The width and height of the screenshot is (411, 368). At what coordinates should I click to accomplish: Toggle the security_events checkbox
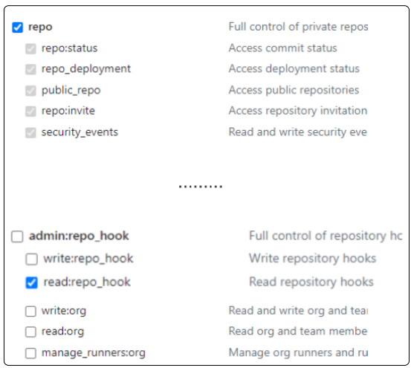30,132
